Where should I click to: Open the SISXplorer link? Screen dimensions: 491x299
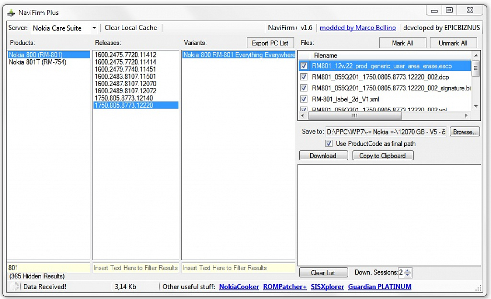(x=327, y=287)
